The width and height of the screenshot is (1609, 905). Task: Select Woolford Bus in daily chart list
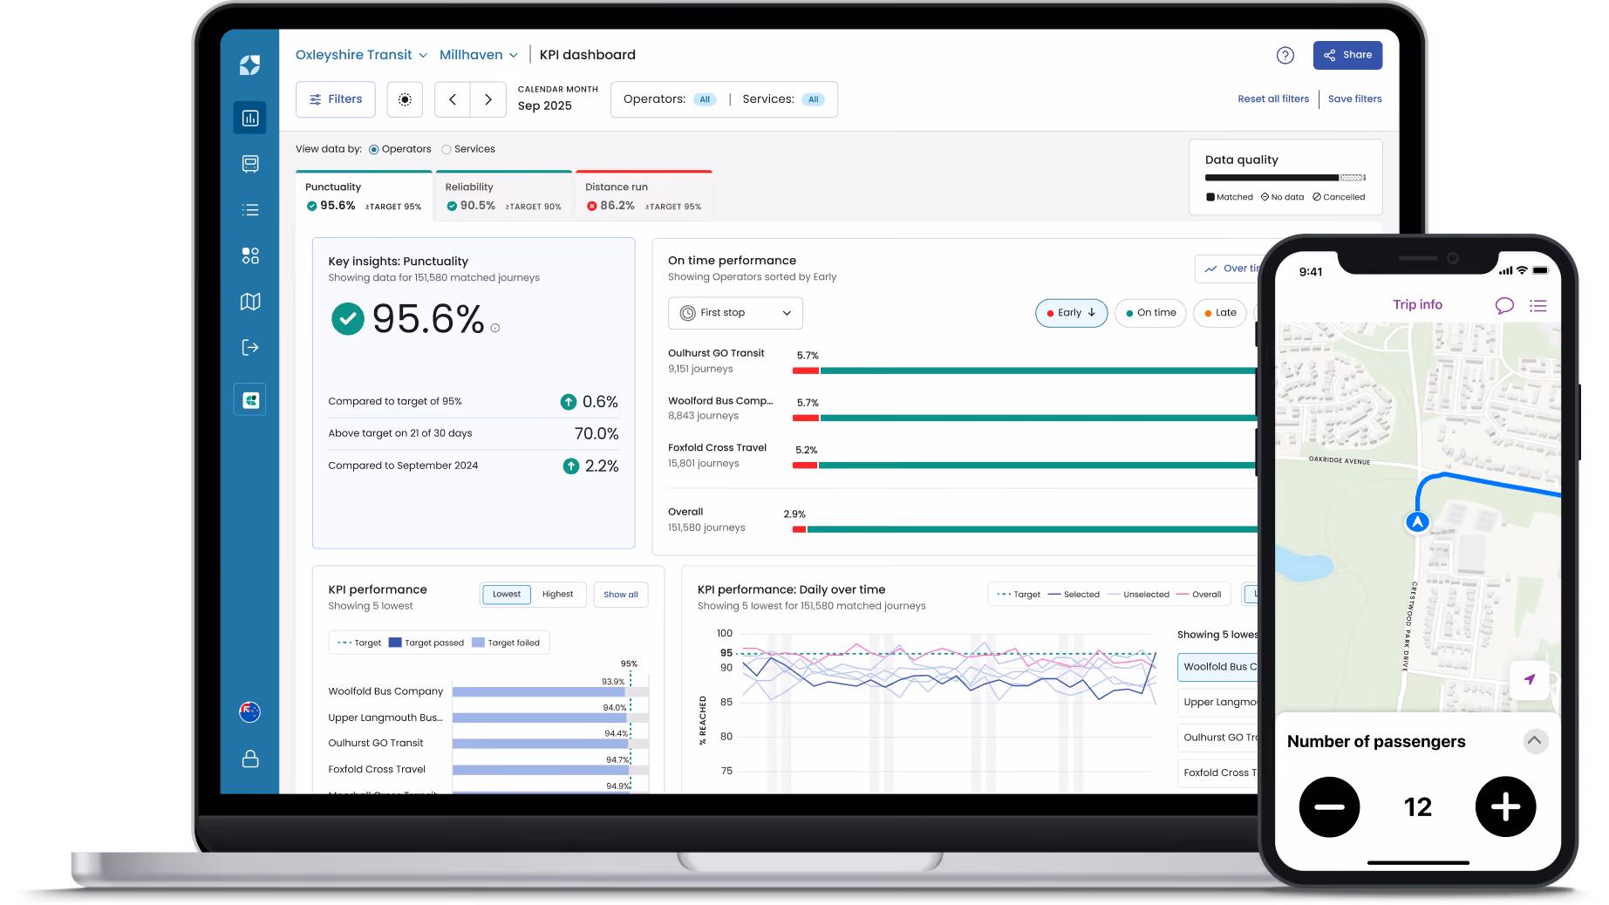pyautogui.click(x=1217, y=667)
